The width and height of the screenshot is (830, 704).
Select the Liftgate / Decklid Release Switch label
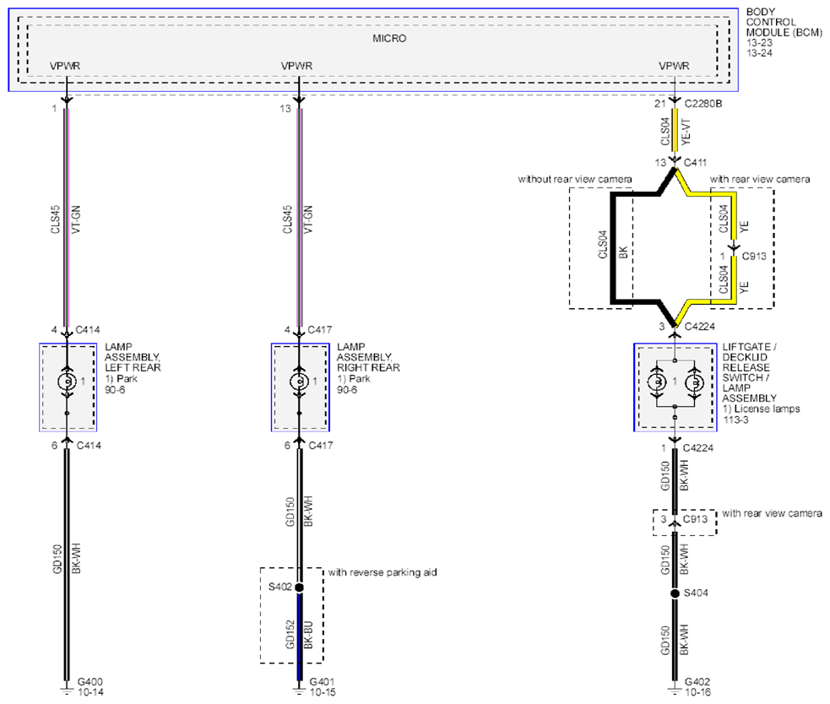[749, 372]
